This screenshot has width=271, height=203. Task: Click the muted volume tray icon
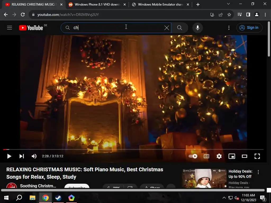point(237,198)
